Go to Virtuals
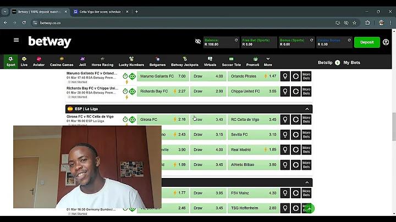This screenshot has width=396, height=222. pyautogui.click(x=210, y=62)
